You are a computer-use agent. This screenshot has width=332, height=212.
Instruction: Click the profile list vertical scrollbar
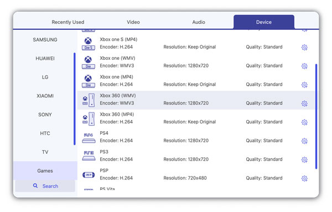316,116
